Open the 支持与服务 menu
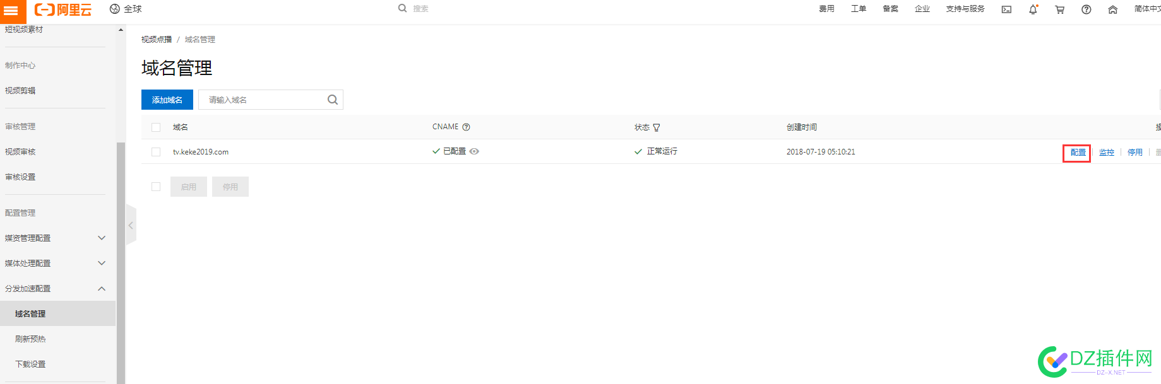 965,9
